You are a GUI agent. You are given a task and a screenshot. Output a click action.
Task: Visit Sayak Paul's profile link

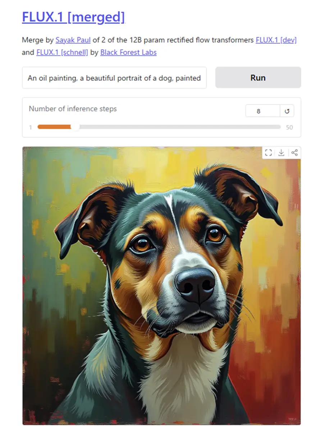[73, 40]
